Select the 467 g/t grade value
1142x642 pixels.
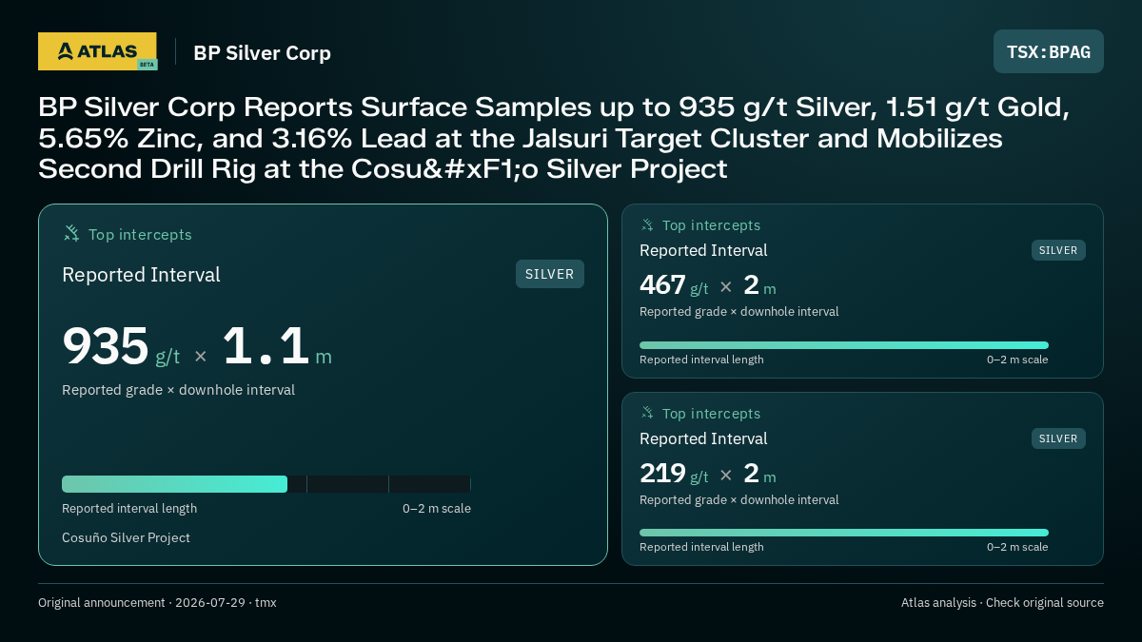[674, 285]
